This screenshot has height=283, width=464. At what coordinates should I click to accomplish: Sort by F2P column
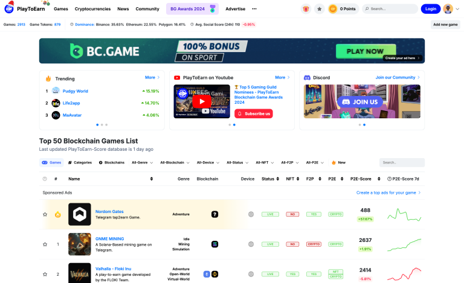click(320, 179)
